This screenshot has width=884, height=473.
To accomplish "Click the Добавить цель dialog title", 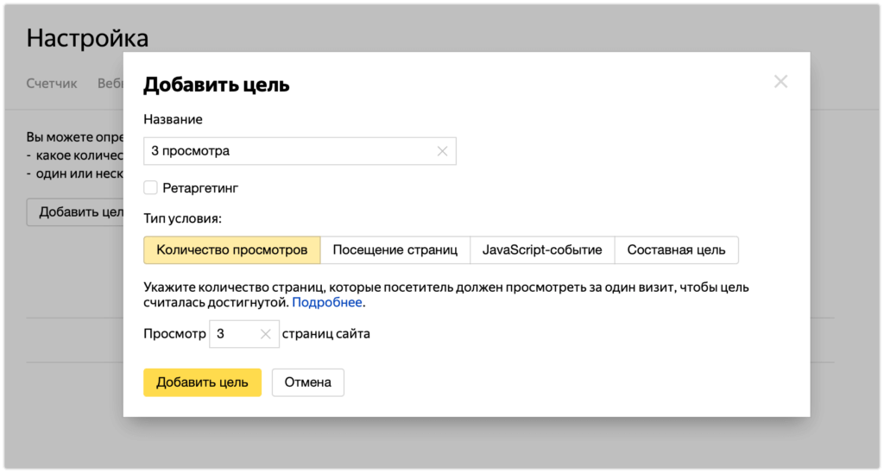I will [x=216, y=85].
